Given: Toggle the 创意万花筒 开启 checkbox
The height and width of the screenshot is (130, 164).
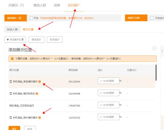Looking at the screenshot, I should pyautogui.click(x=152, y=18).
